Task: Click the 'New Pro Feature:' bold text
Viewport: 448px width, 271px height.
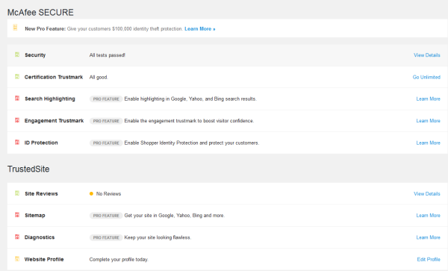Action: pyautogui.click(x=45, y=29)
